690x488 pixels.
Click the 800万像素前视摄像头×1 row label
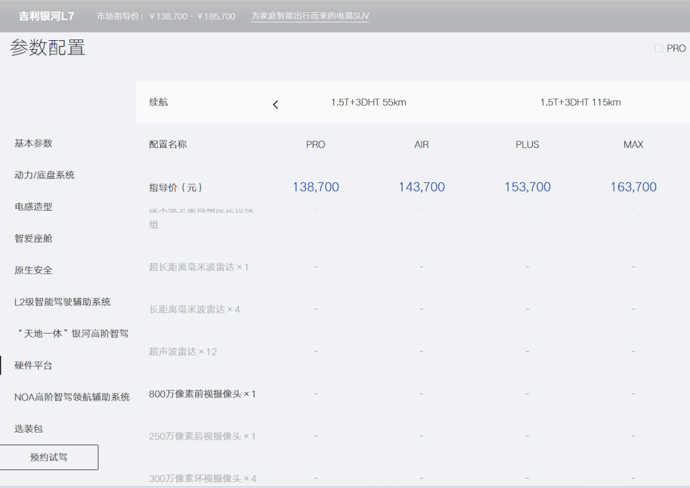tap(203, 394)
